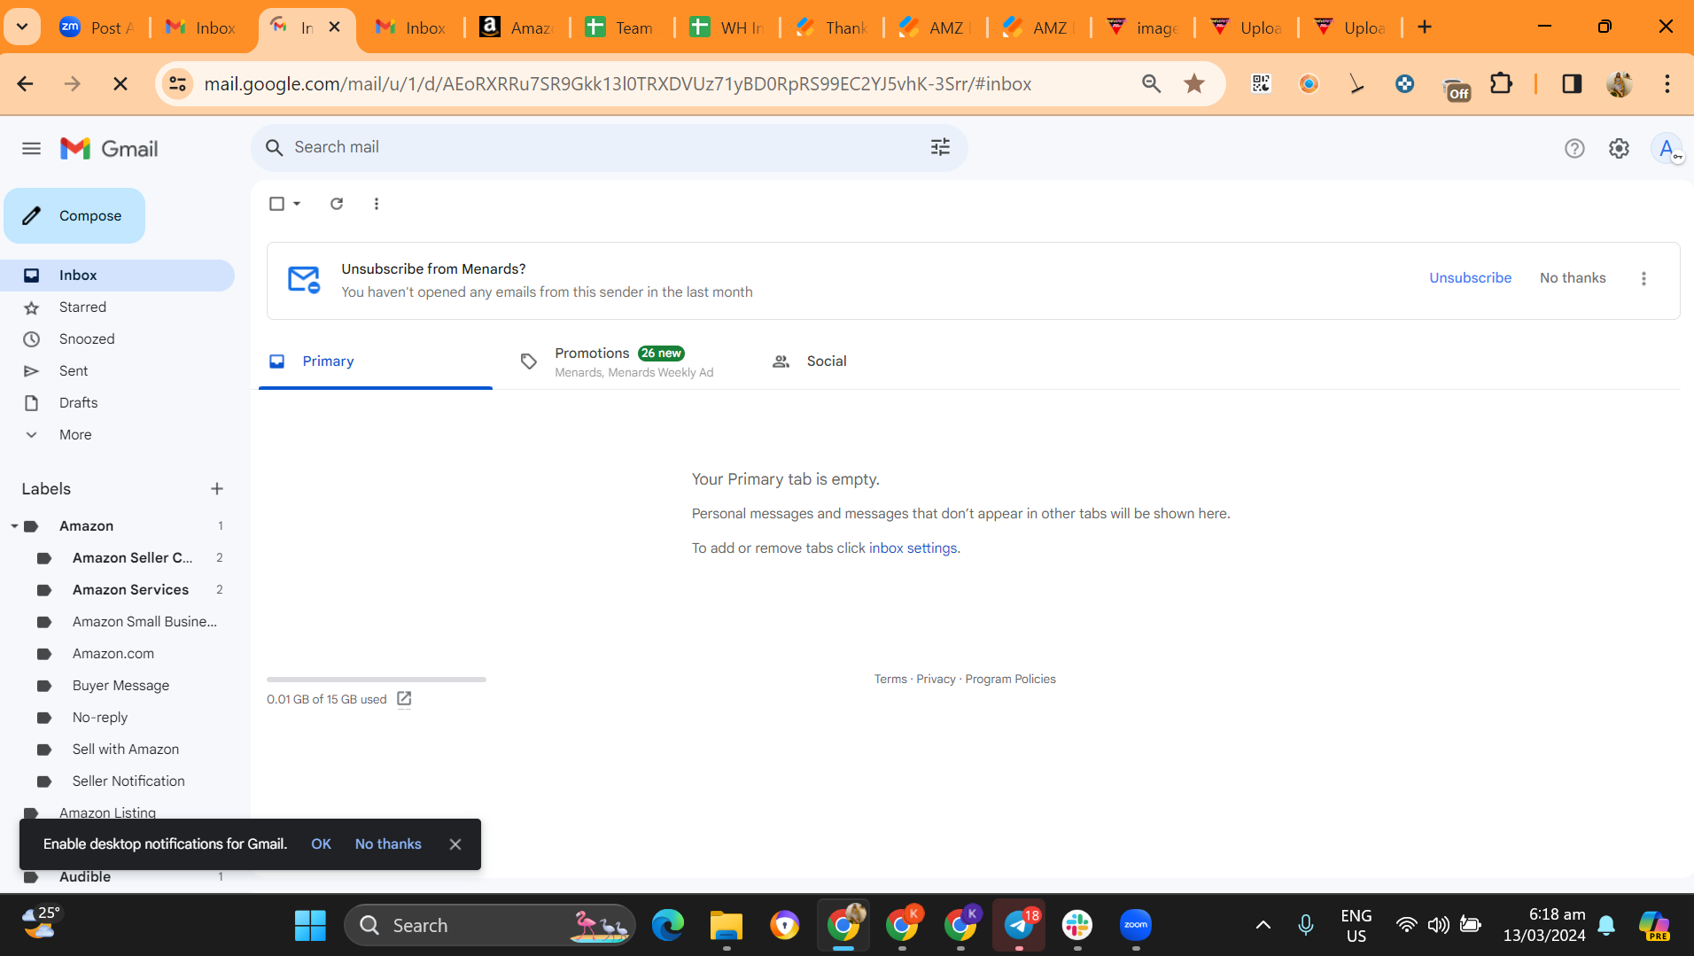Open Google account avatar
The height and width of the screenshot is (956, 1694).
tap(1667, 148)
